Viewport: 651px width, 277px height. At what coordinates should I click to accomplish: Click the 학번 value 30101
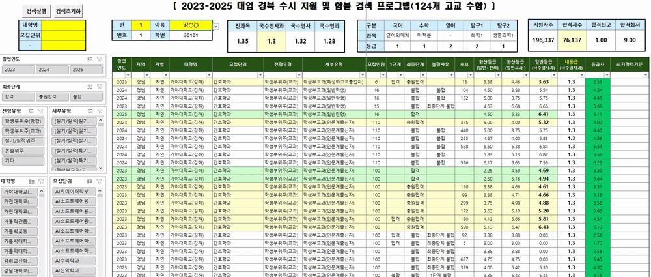191,36
